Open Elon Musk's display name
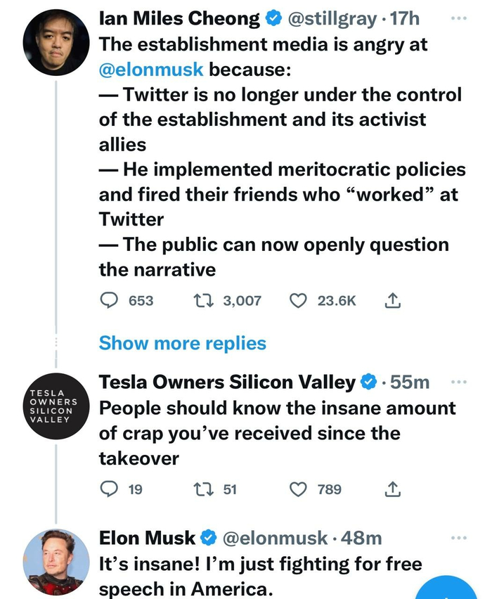 pos(147,539)
